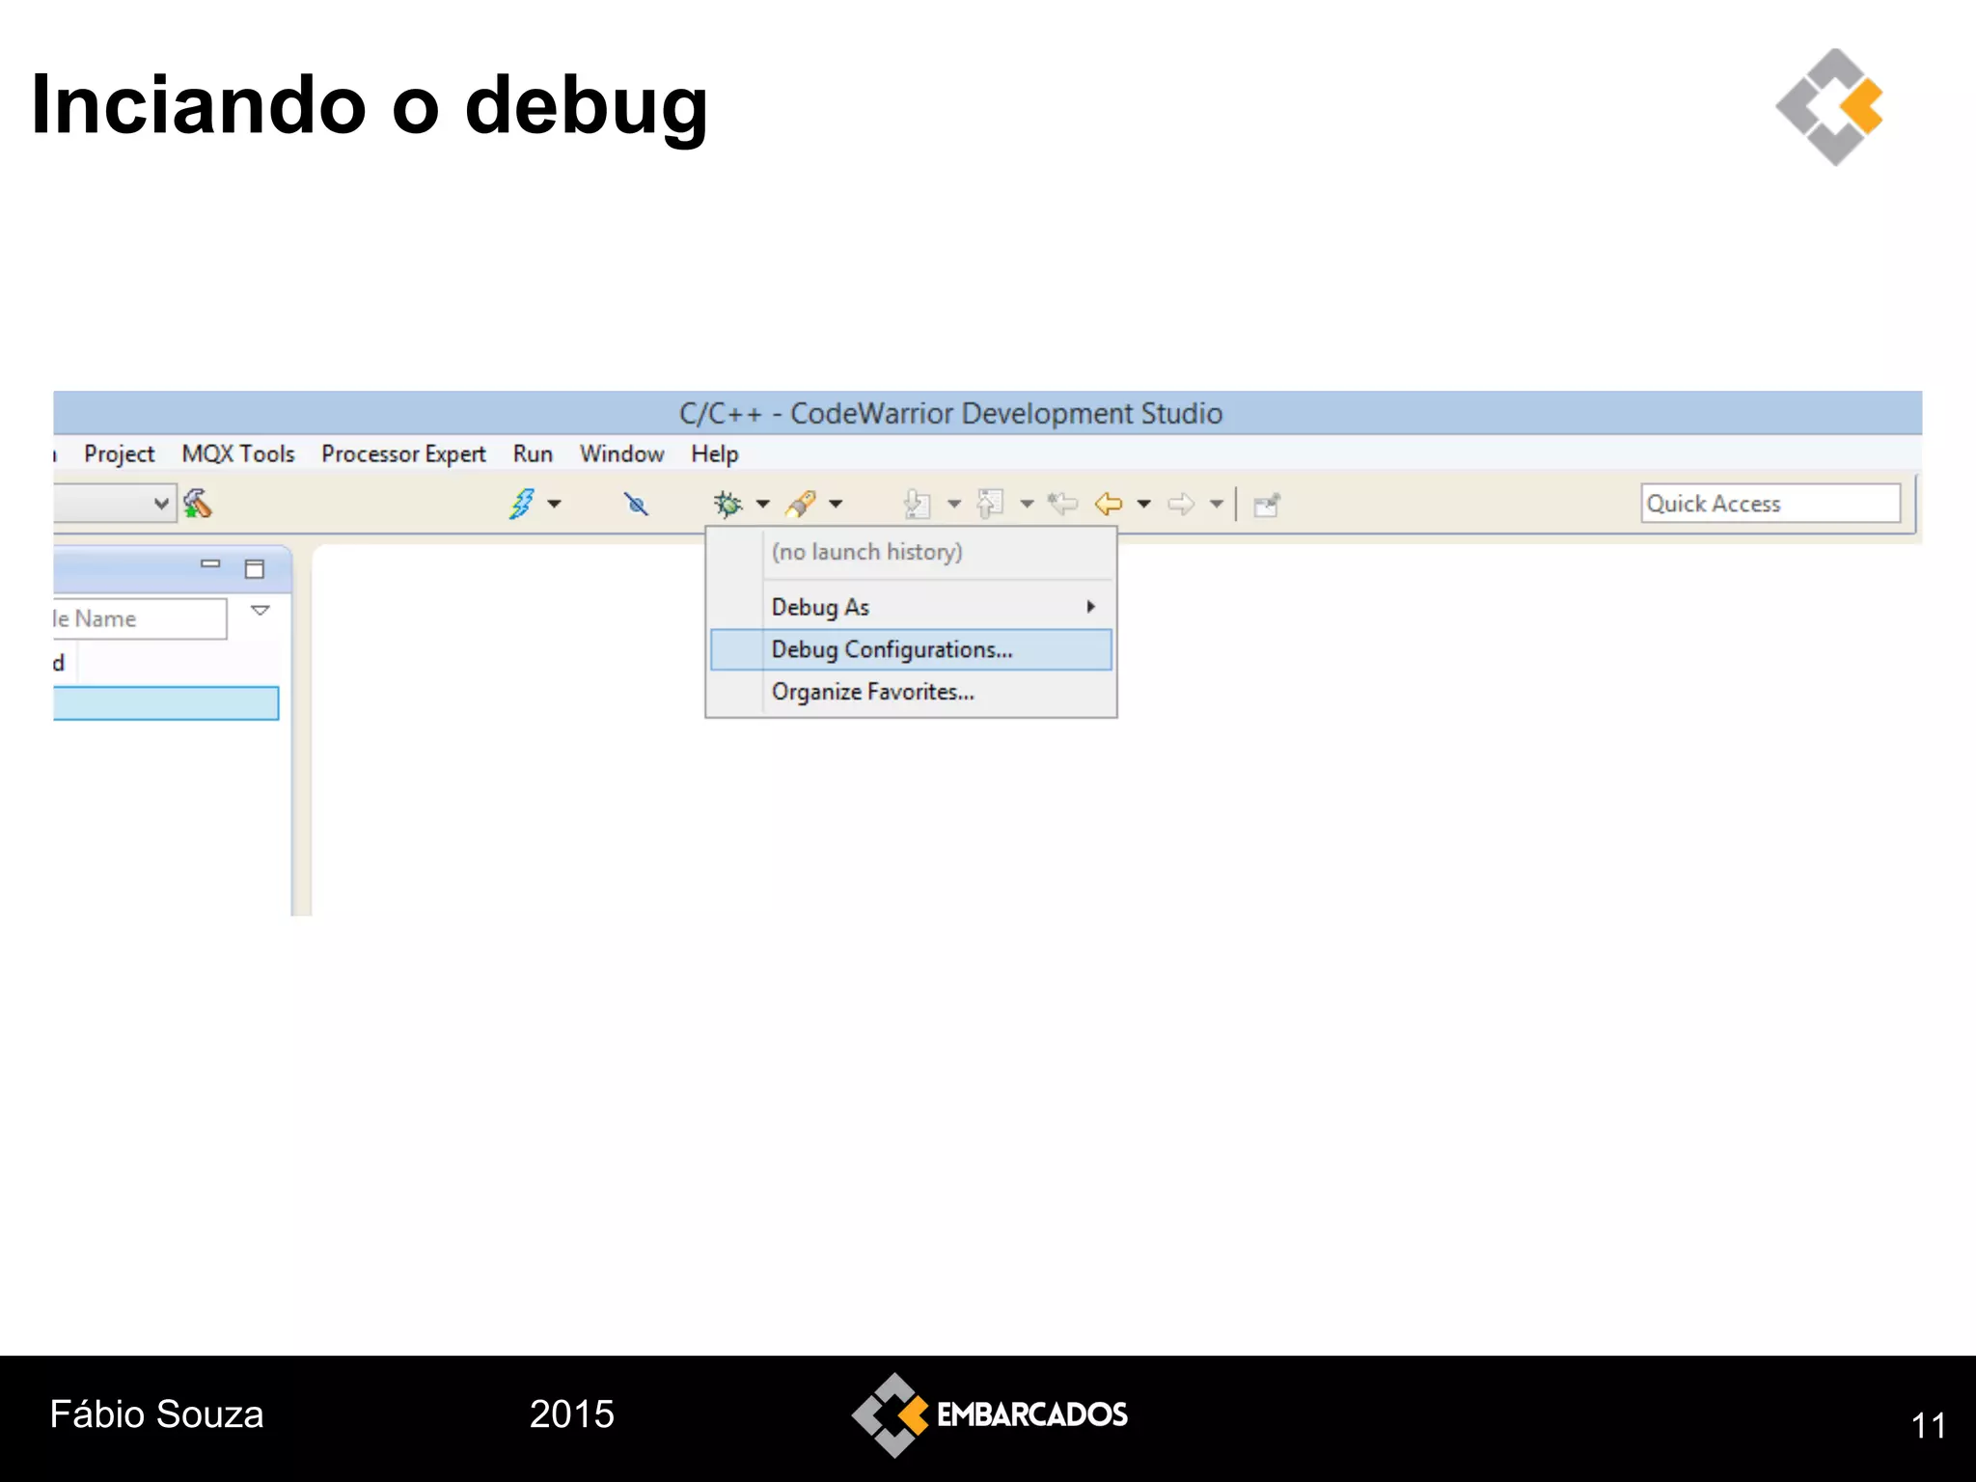Viewport: 1976px width, 1482px height.
Task: Open next annotation dropdown arrow
Action: [x=953, y=504]
